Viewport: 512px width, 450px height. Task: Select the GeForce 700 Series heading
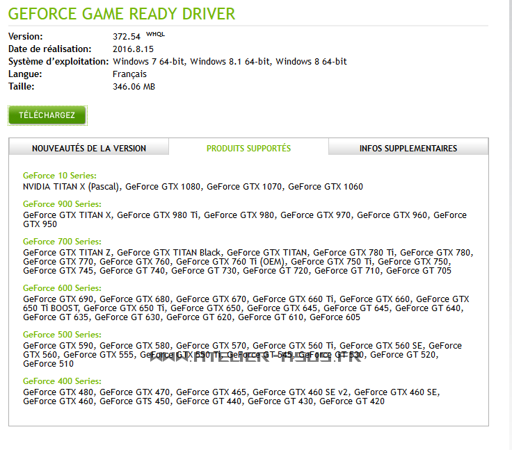click(x=62, y=242)
